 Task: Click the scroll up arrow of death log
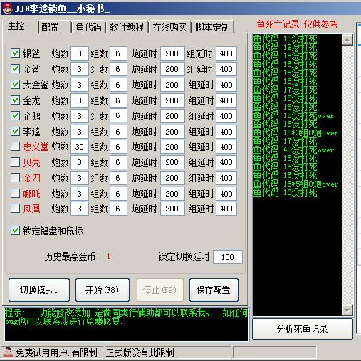tap(347, 40)
